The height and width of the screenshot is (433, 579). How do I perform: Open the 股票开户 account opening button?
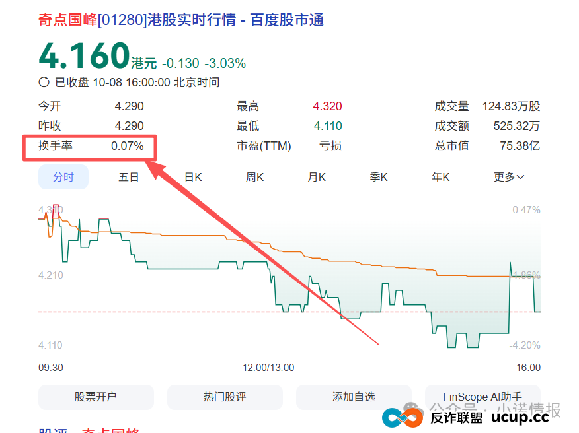tap(96, 397)
